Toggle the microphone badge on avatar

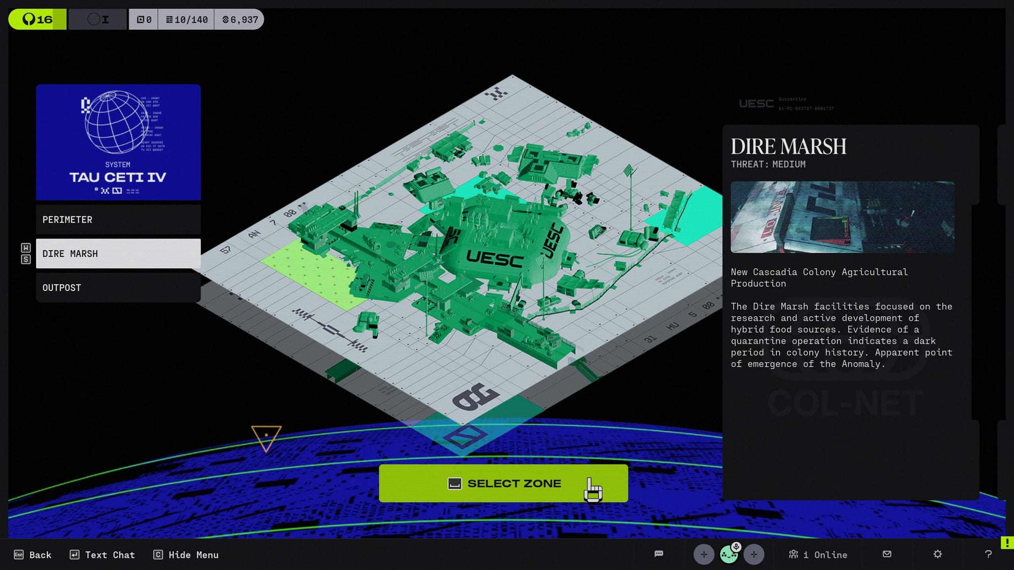click(x=736, y=547)
